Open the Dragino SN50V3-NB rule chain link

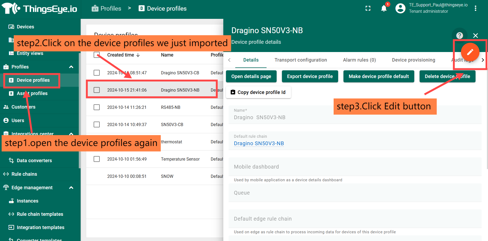[x=259, y=143]
